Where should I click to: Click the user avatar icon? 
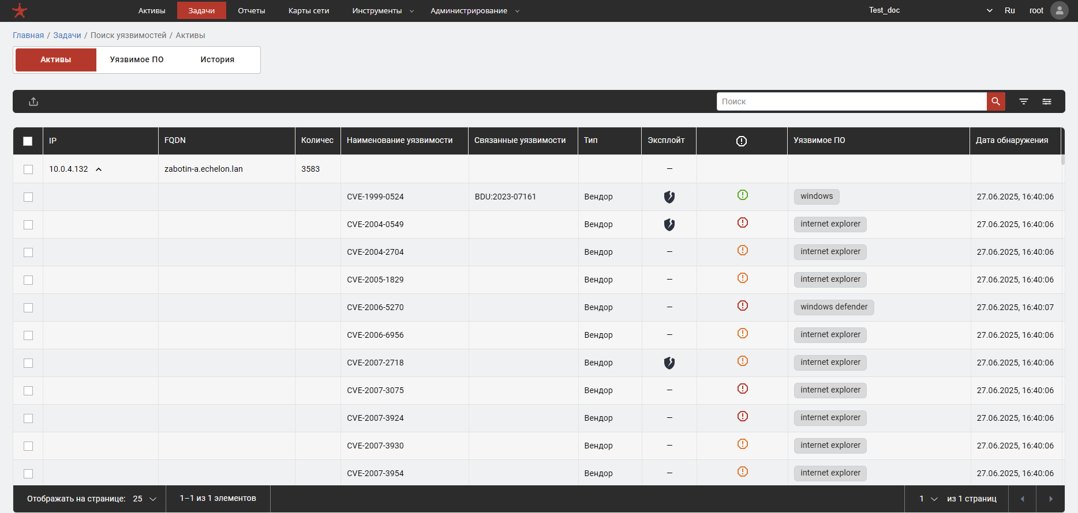pyautogui.click(x=1059, y=10)
